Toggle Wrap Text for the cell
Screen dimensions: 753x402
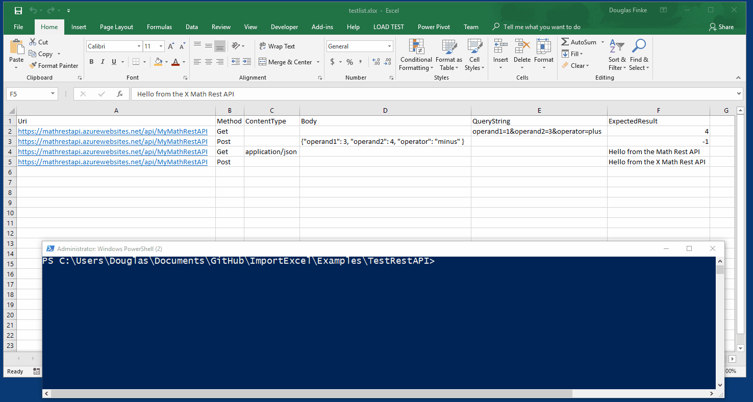pos(277,46)
